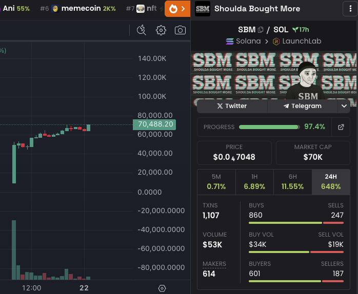
Task: Click the VOLUME $53K value
Action: click(x=212, y=244)
